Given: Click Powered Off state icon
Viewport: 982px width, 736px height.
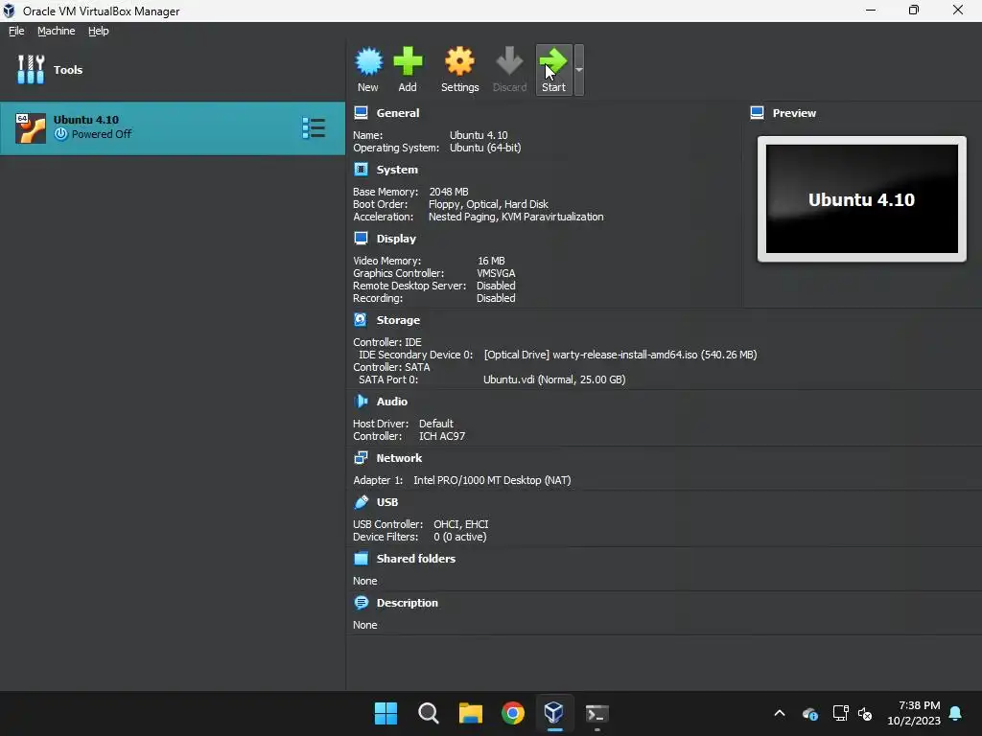Looking at the screenshot, I should [x=60, y=134].
